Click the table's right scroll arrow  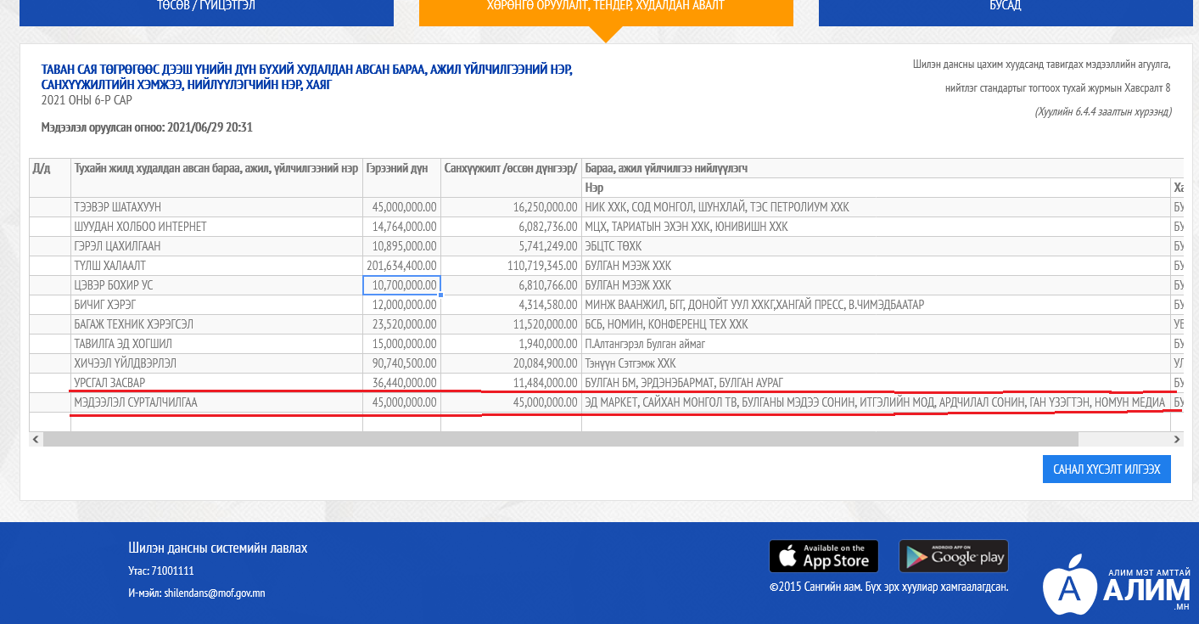tap(1177, 439)
